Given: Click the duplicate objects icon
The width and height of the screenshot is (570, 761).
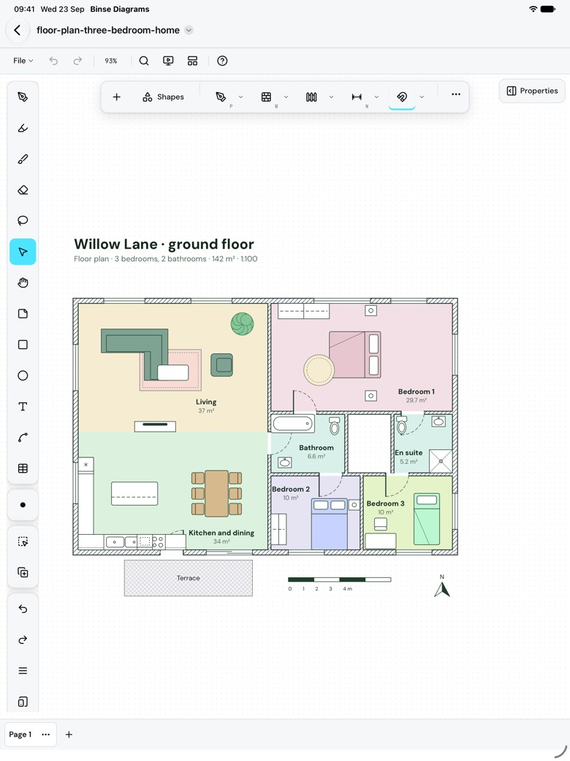Looking at the screenshot, I should [x=23, y=573].
